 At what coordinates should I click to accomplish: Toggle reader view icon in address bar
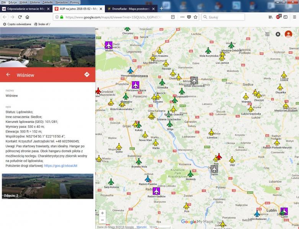pos(173,17)
